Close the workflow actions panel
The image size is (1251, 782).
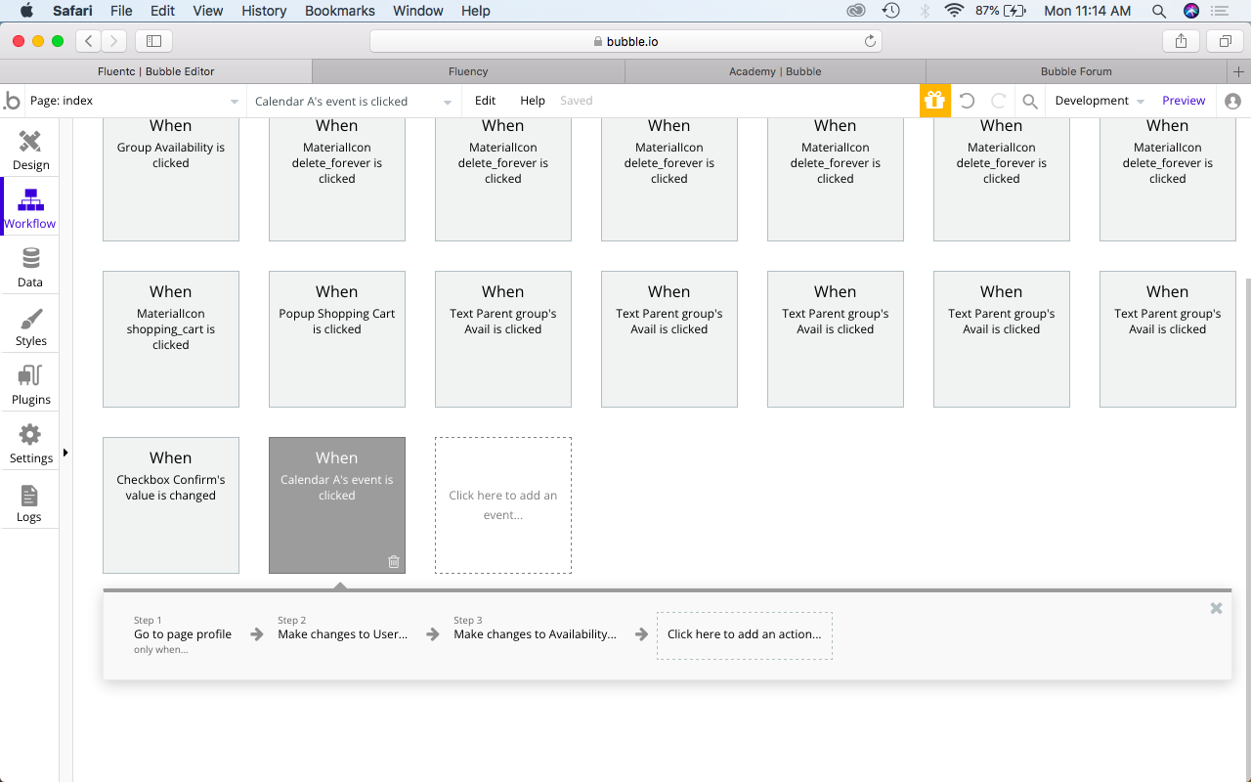pyautogui.click(x=1216, y=608)
